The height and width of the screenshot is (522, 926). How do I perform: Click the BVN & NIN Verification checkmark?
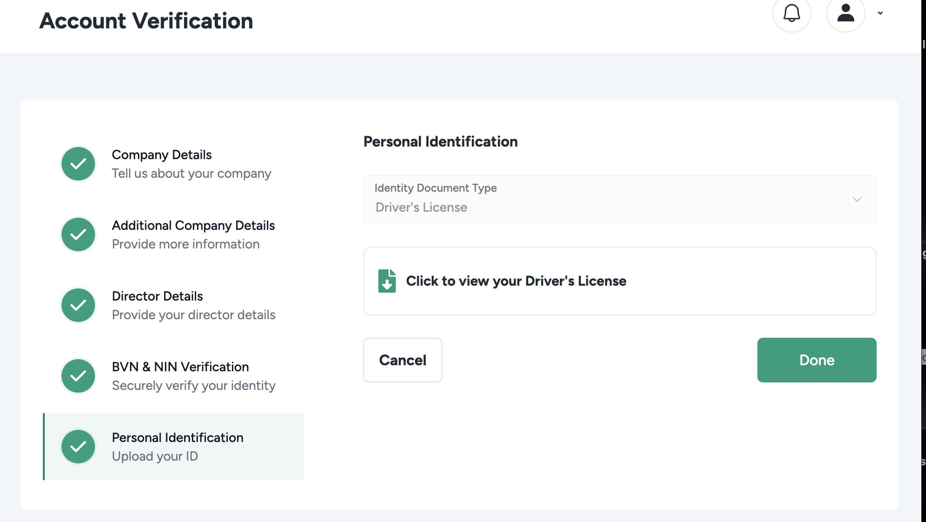tap(78, 376)
